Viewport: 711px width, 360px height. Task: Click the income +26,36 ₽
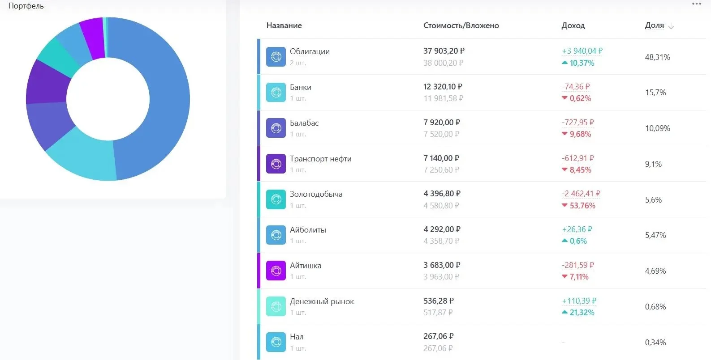(577, 229)
